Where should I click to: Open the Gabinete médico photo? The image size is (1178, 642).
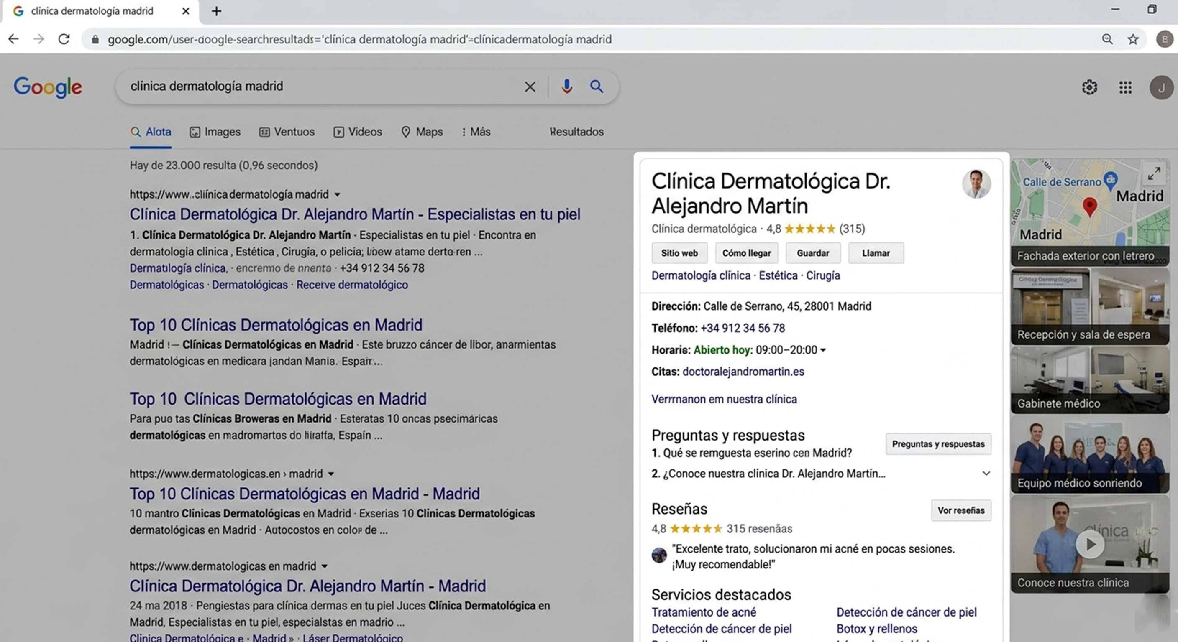tap(1090, 380)
